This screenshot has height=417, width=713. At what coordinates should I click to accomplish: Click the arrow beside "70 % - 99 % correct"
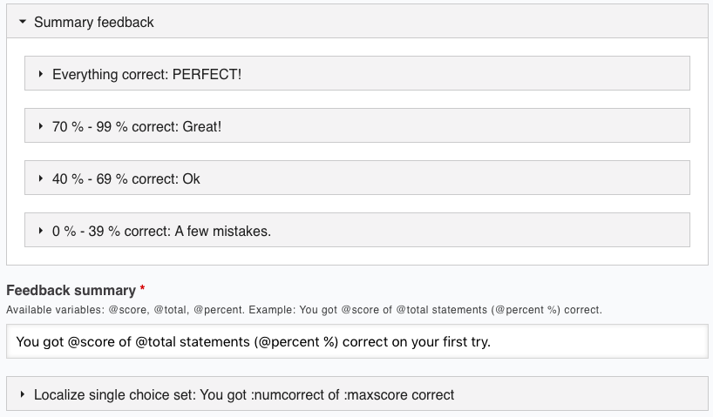[41, 127]
